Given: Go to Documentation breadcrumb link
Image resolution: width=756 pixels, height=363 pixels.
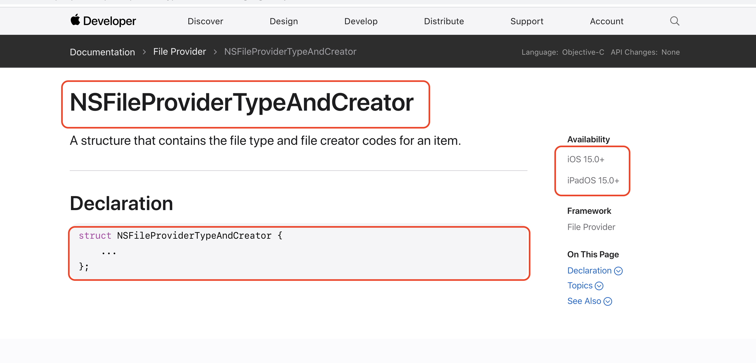Looking at the screenshot, I should (102, 52).
